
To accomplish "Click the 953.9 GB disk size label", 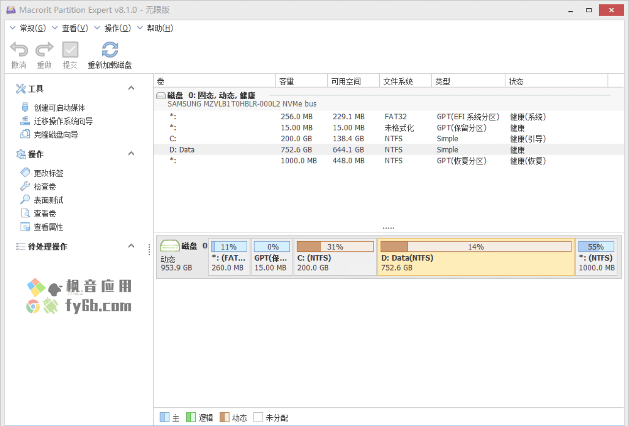I will coord(176,268).
